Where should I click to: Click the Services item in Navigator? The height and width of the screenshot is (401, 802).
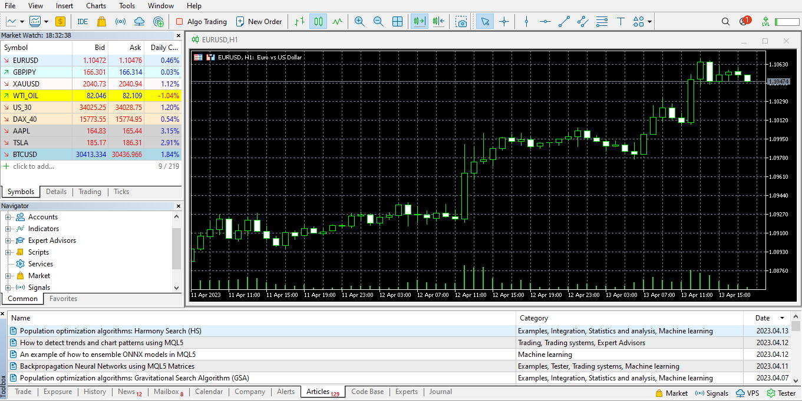41,264
